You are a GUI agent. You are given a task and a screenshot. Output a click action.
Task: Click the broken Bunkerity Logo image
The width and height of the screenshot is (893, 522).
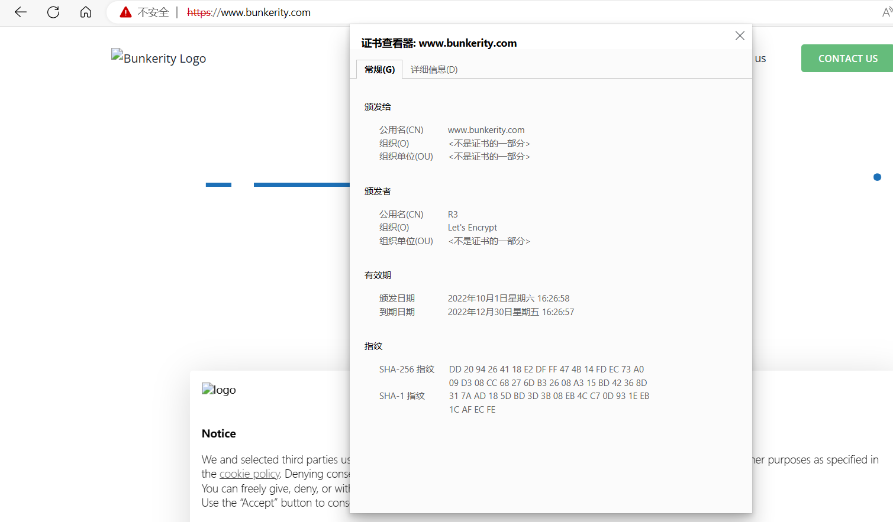[x=158, y=58]
